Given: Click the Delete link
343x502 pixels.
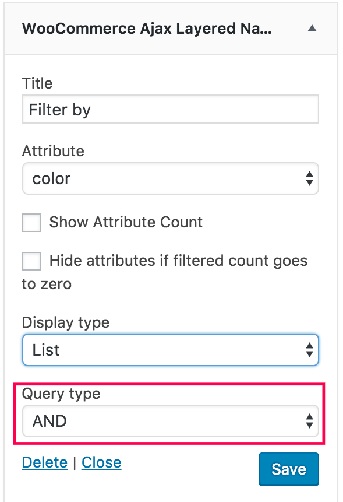Looking at the screenshot, I should coord(45,462).
